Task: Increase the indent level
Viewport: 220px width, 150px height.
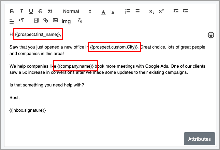Action: (186, 11)
